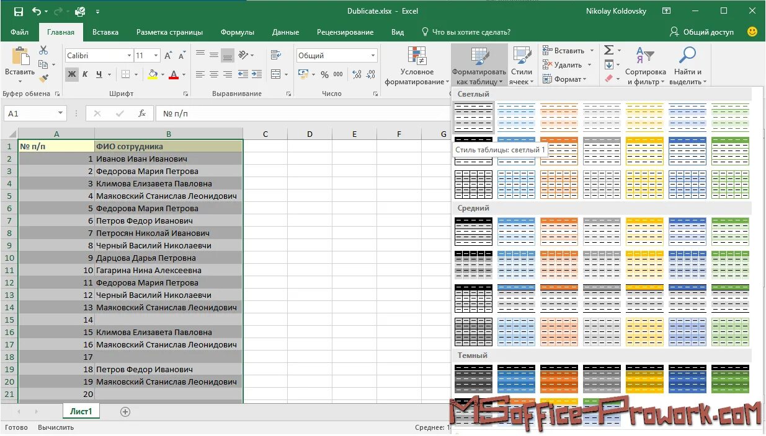Image resolution: width=766 pixels, height=436 pixels.
Task: Decrease font size with the small A icon
Action: coord(183,56)
